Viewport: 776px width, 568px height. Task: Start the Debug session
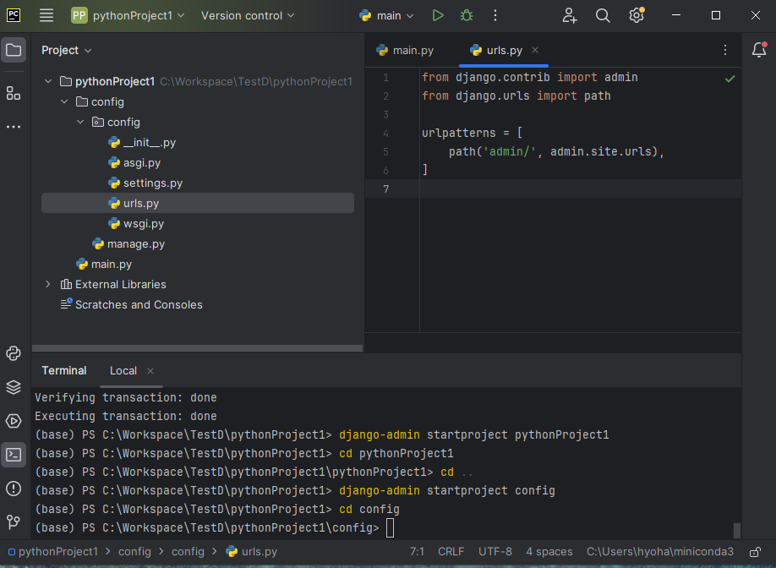tap(467, 15)
